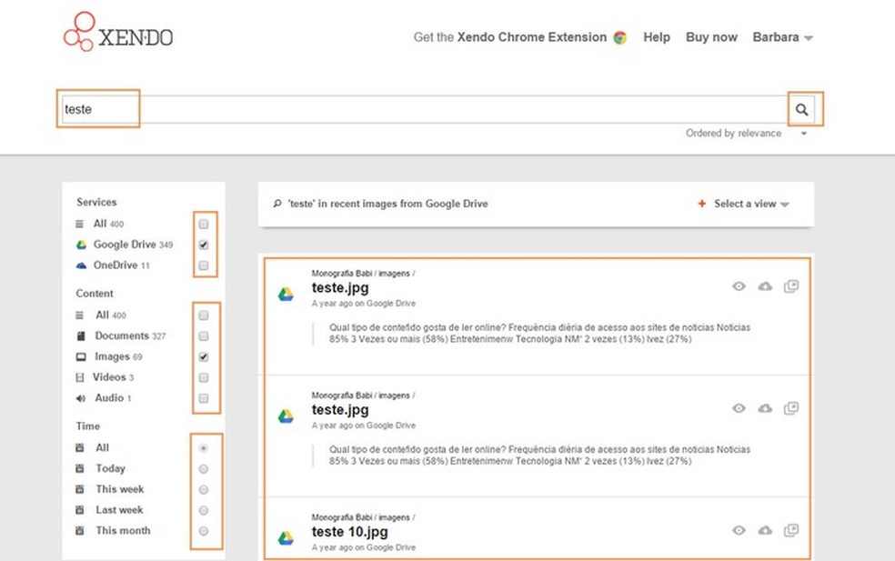
Task: Click the magnifying glass search button
Action: pos(801,110)
